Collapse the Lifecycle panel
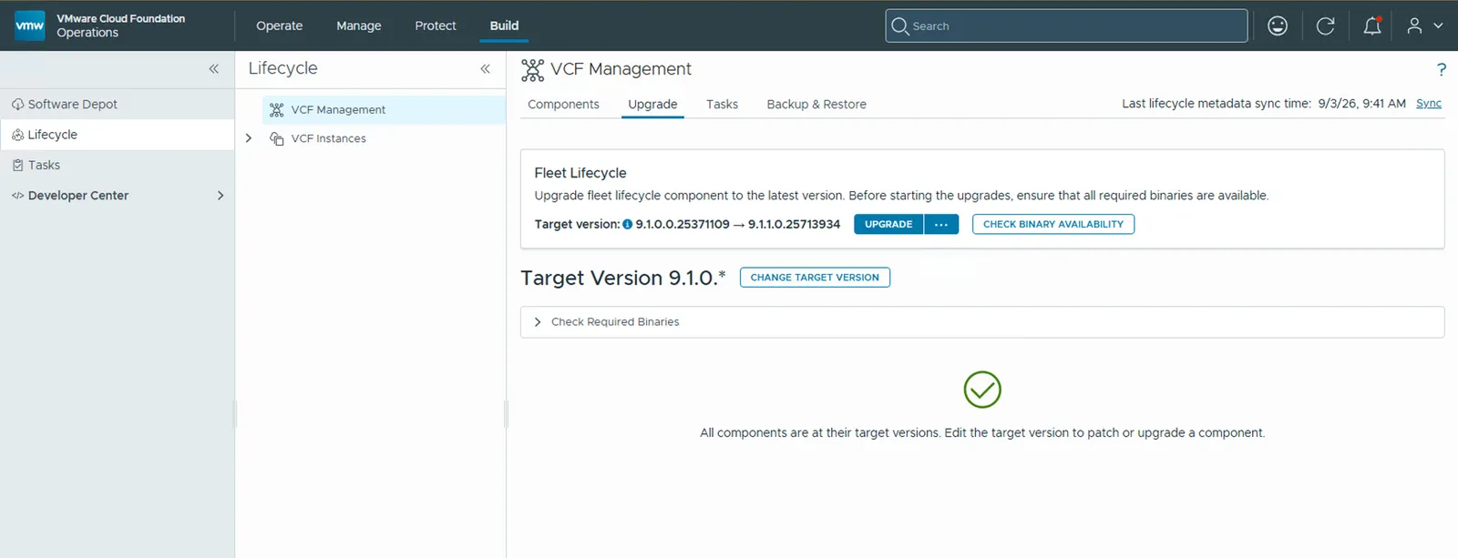The width and height of the screenshot is (1458, 558). pos(485,68)
